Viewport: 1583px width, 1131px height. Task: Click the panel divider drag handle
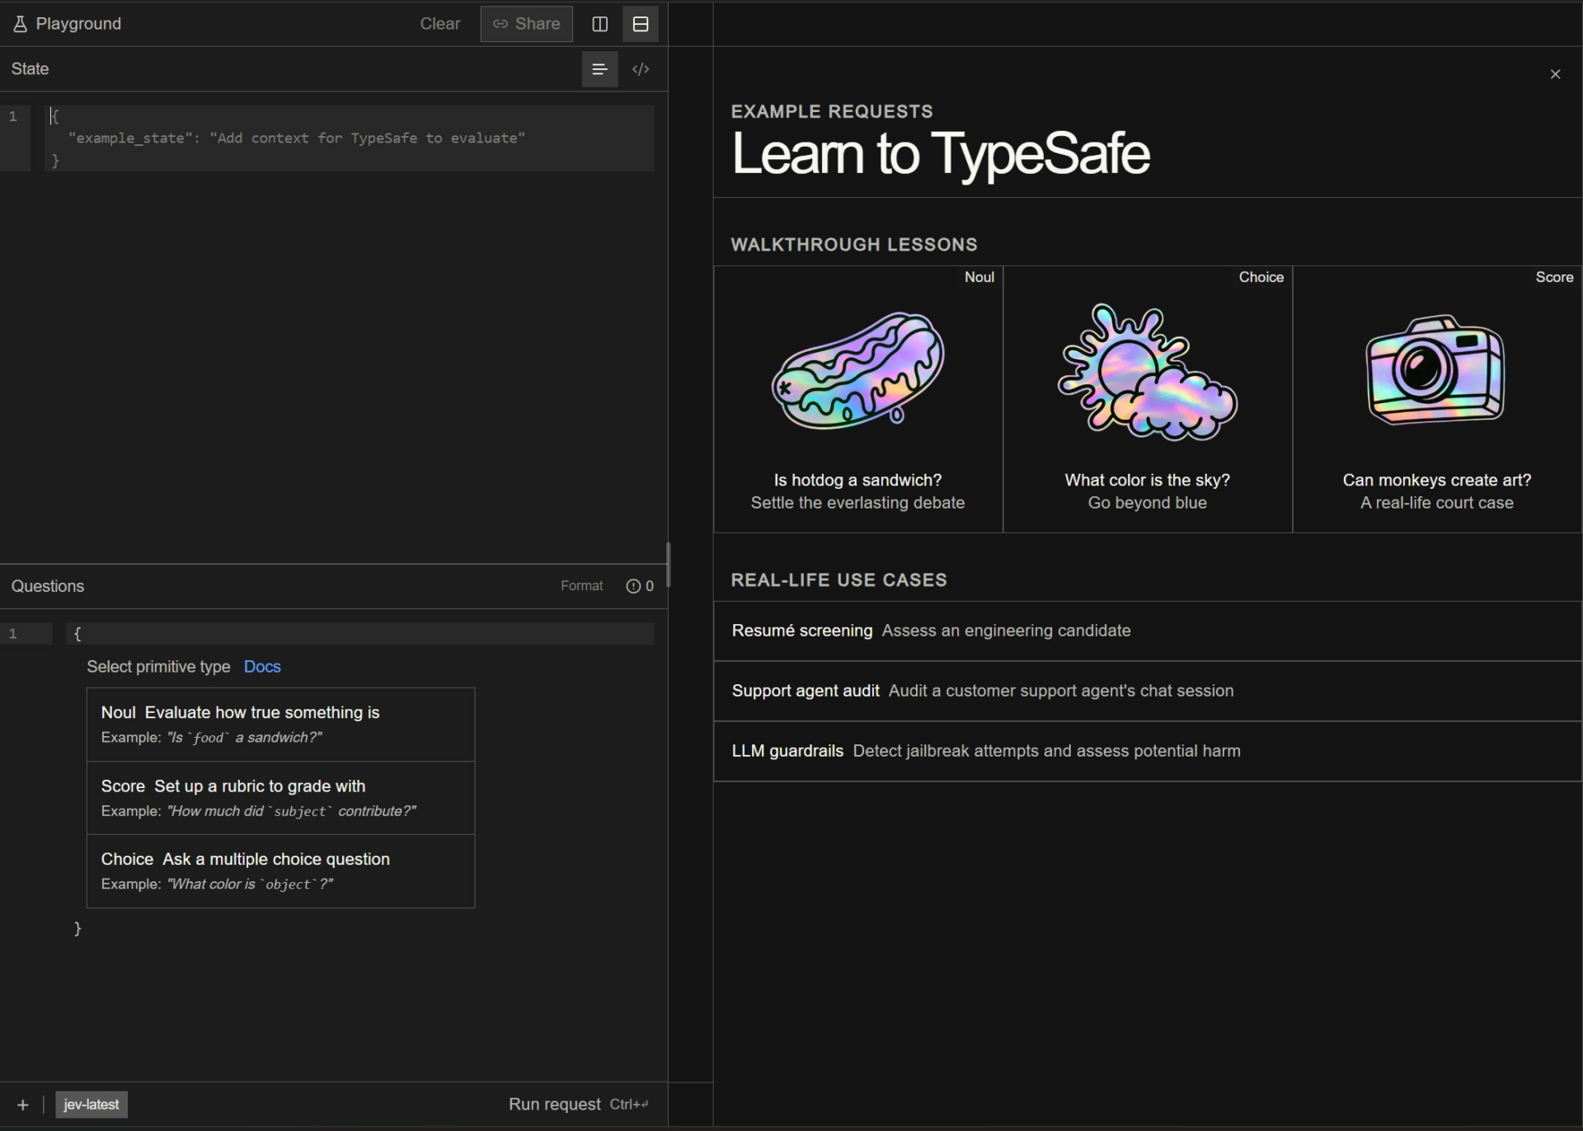pyautogui.click(x=669, y=565)
